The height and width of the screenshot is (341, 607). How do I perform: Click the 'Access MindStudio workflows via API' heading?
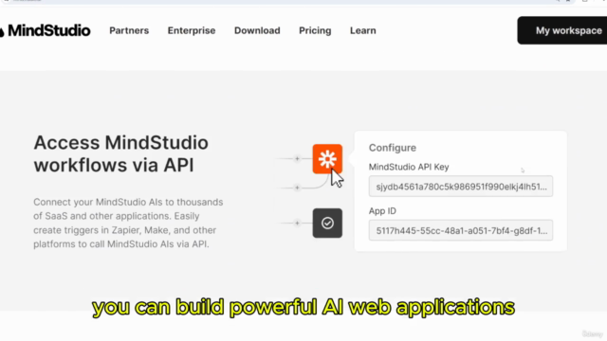(x=121, y=153)
